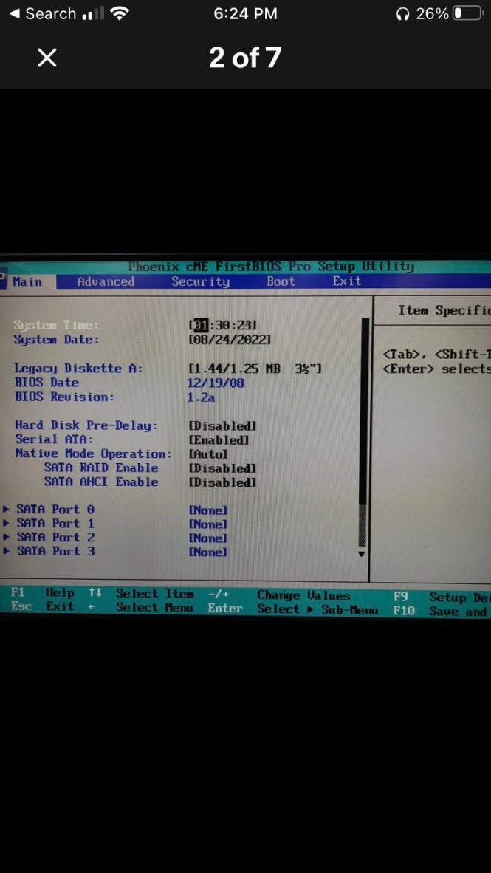The image size is (491, 873).
Task: Expand the SATA Port 0 submenu arrow
Action: coord(6,509)
